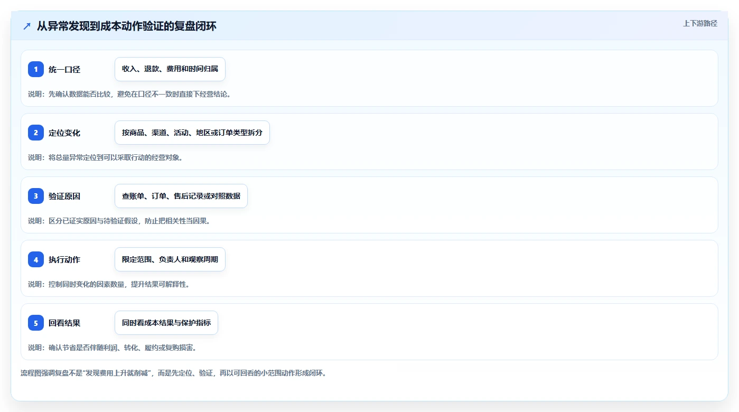Click the 收入、退款、费用和时间归属 chip
The image size is (739, 412).
point(170,69)
